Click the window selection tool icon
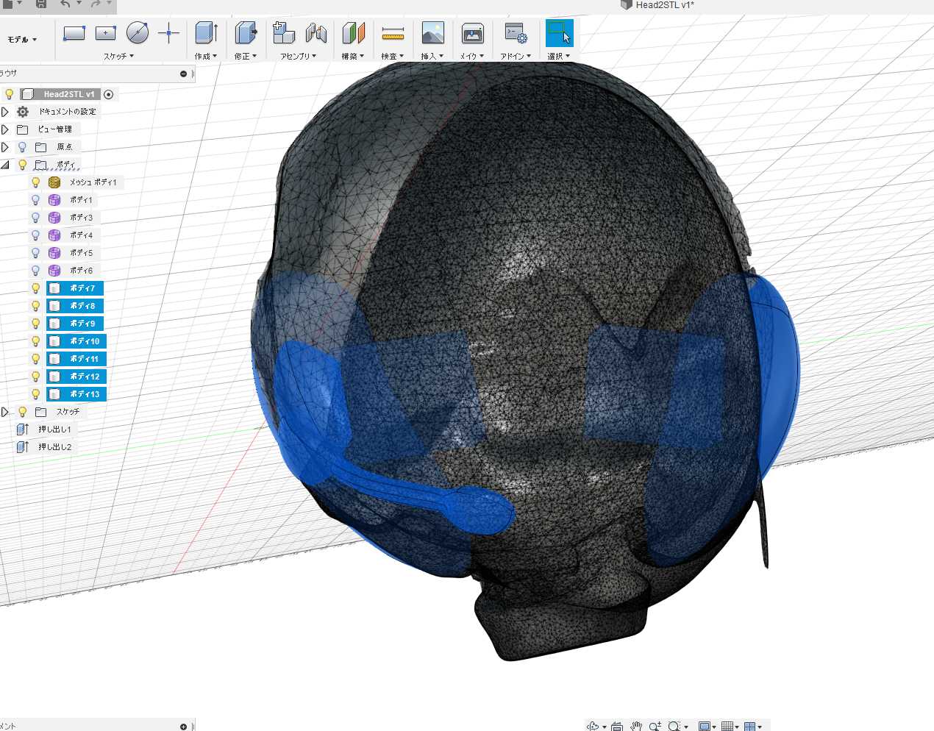Image resolution: width=934 pixels, height=731 pixels. tap(559, 33)
